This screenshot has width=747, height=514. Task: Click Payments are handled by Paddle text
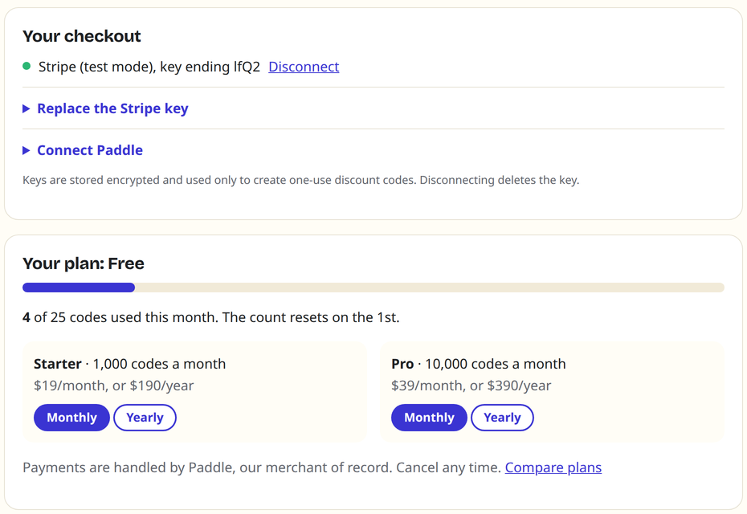(262, 467)
